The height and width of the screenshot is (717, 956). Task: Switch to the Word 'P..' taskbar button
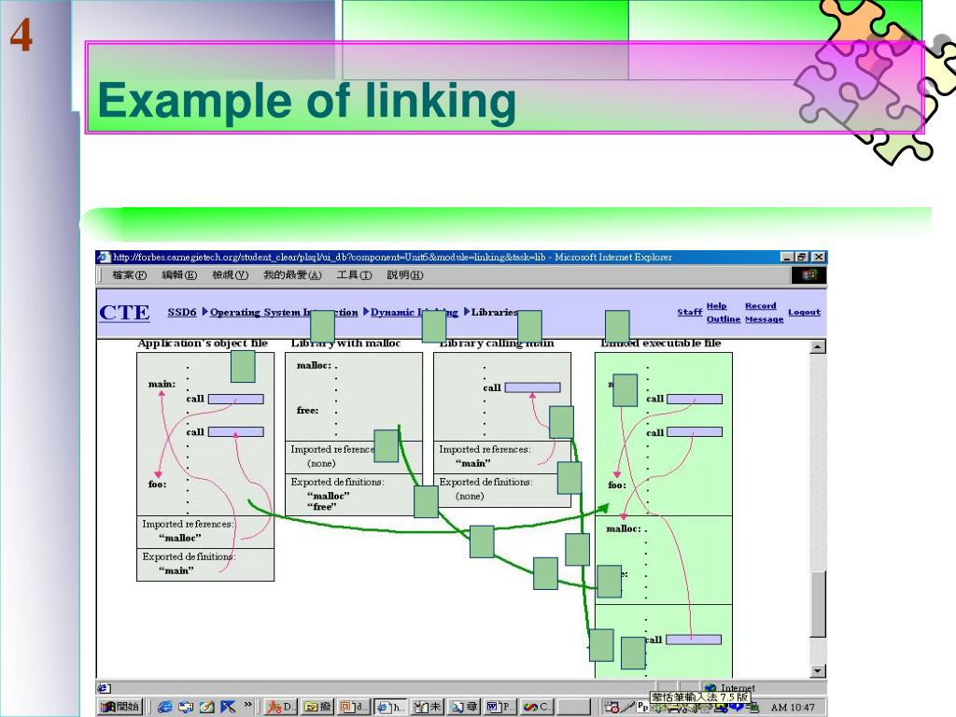[500, 707]
